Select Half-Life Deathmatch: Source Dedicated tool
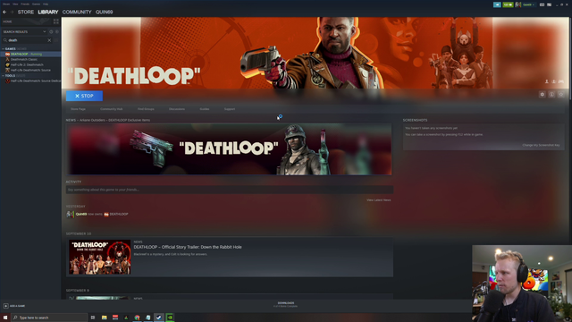Viewport: 572px width, 322px height. (x=30, y=81)
